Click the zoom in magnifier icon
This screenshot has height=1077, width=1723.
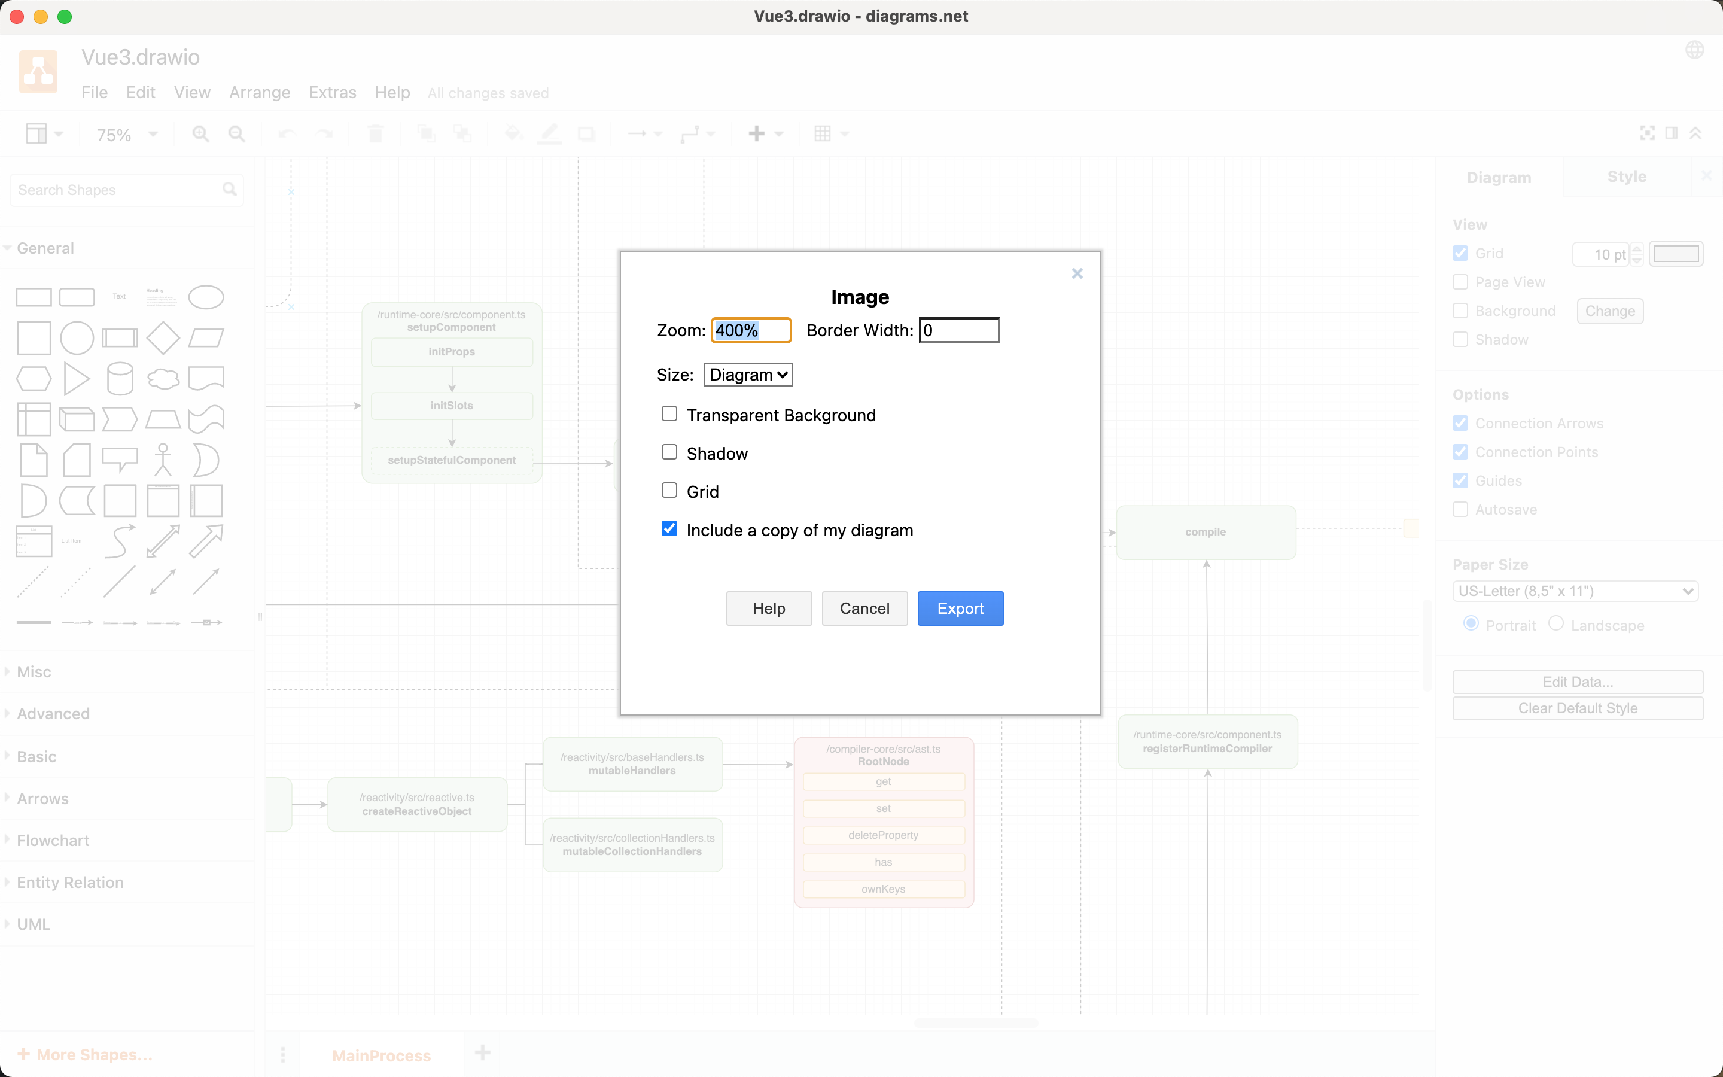coord(201,134)
